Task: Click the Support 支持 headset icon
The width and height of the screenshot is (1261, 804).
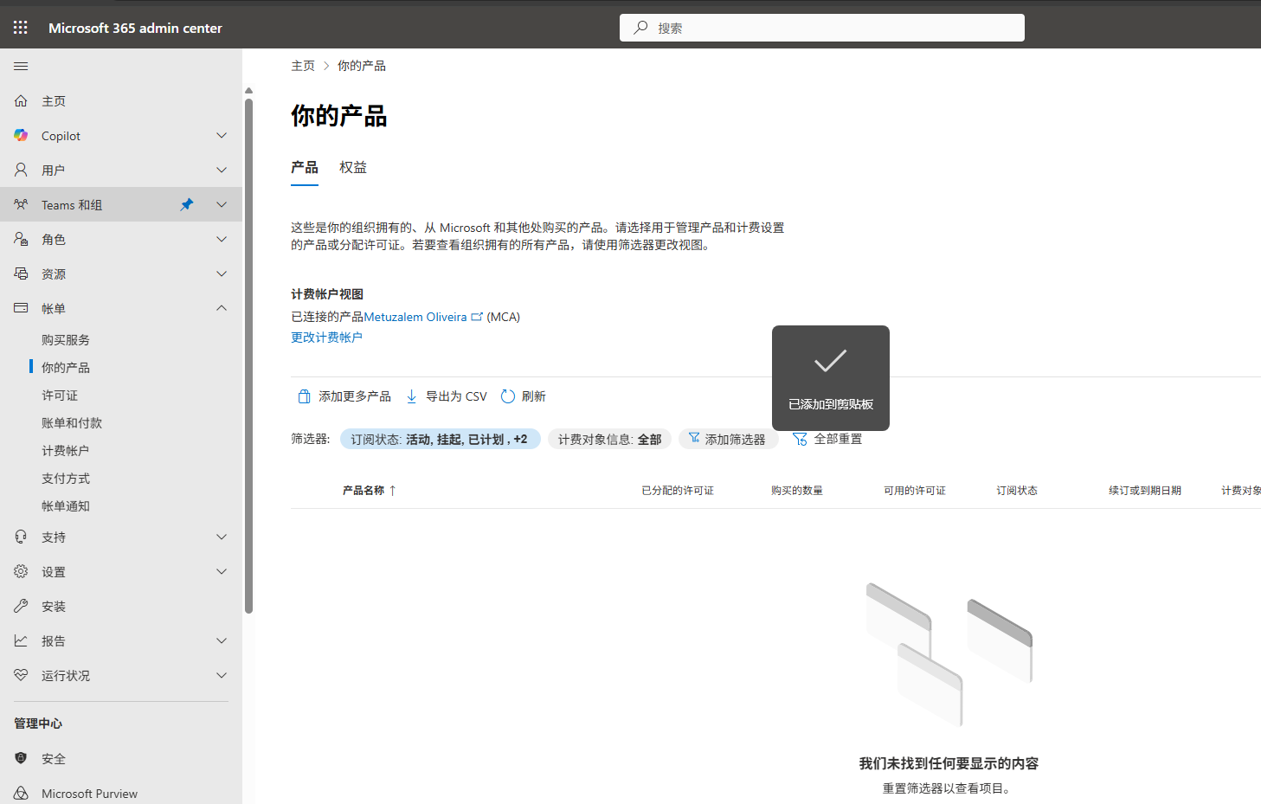Action: tap(21, 537)
